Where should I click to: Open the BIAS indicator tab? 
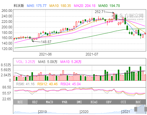(94, 102)
